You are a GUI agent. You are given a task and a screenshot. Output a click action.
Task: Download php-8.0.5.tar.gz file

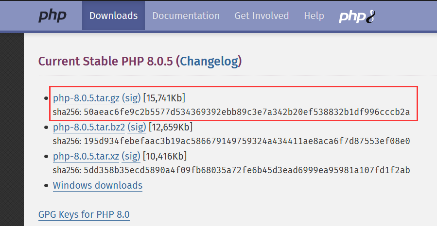[86, 98]
